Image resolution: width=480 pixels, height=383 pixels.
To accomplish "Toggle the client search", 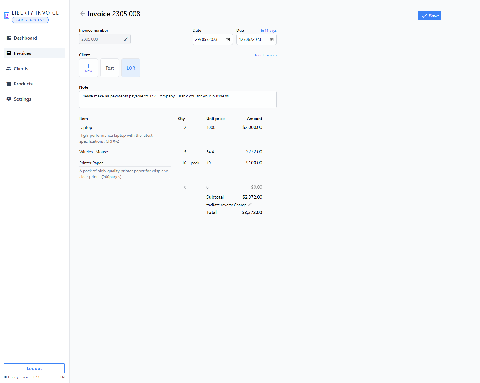I will [x=265, y=55].
